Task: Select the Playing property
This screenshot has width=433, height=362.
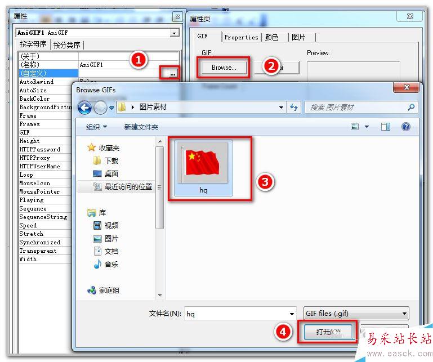Action: point(32,200)
